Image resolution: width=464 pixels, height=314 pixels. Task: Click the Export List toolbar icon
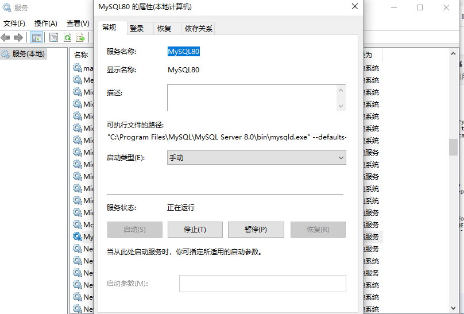80,37
